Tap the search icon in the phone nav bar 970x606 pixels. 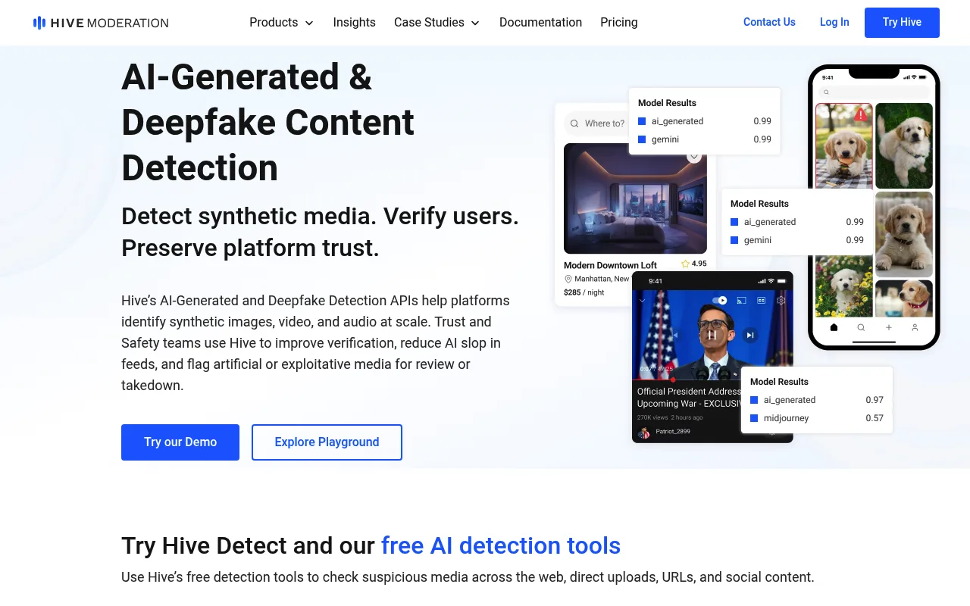pos(861,327)
